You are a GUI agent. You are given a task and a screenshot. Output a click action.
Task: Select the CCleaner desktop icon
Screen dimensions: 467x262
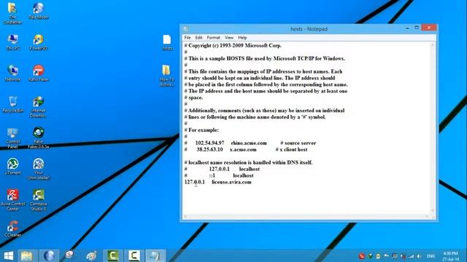pos(12,229)
